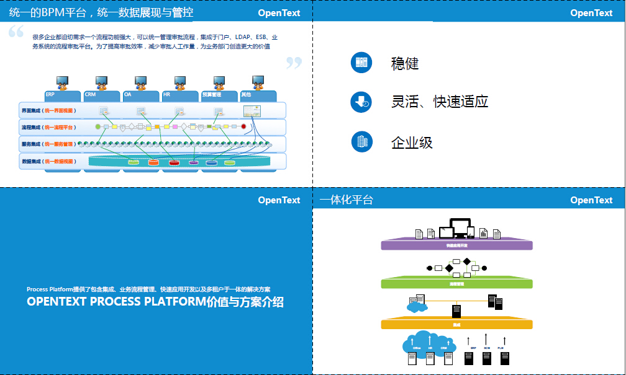Select the OA column header tab

(x=140, y=96)
